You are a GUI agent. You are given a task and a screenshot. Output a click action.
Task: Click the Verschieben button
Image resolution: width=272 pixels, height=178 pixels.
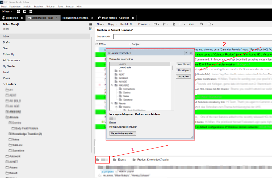pos(183,64)
